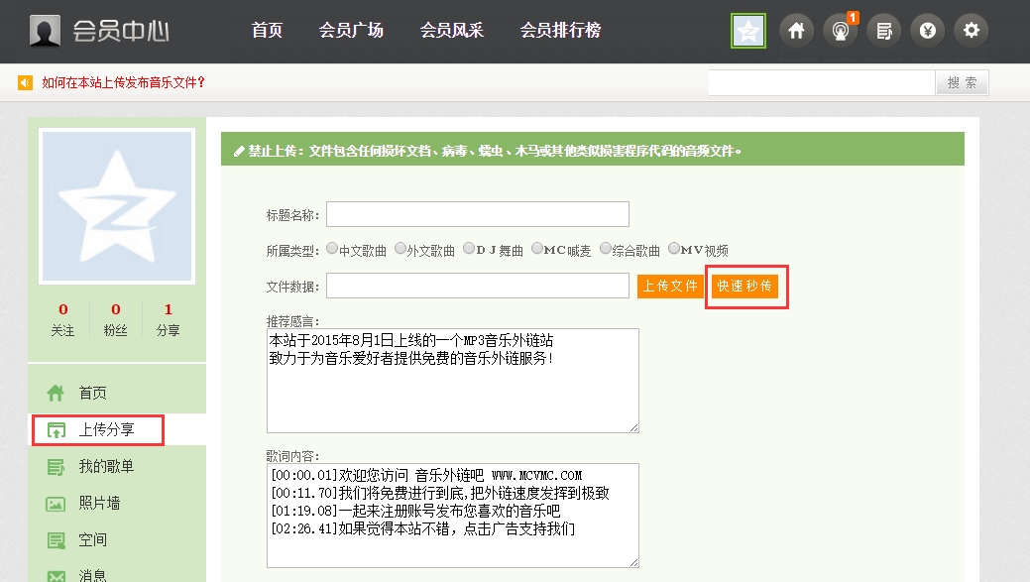
Task: Click the 搜索 button
Action: tap(962, 83)
